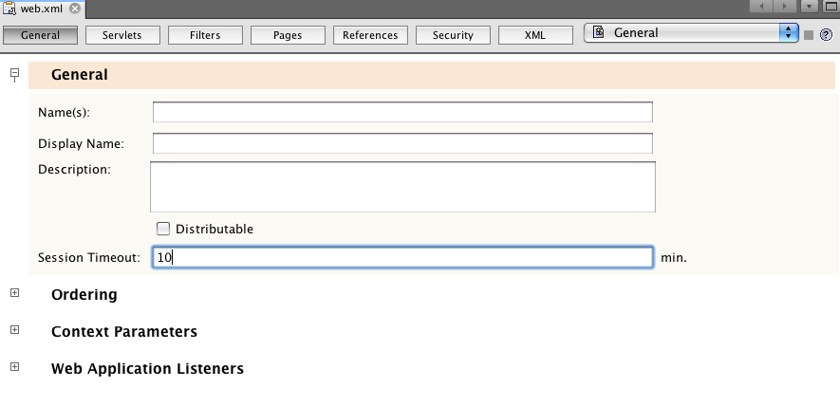Expand the Ordering section
This screenshot has width=840, height=406.
click(14, 294)
